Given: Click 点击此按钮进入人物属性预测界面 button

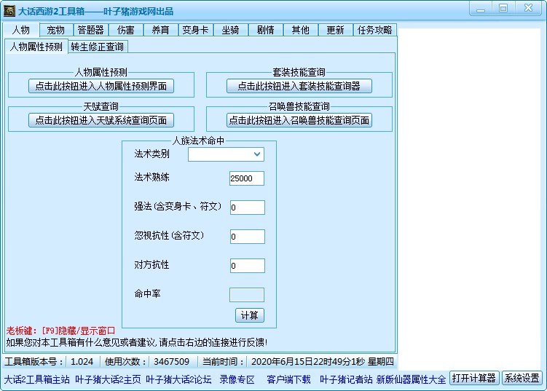Looking at the screenshot, I should (x=101, y=86).
